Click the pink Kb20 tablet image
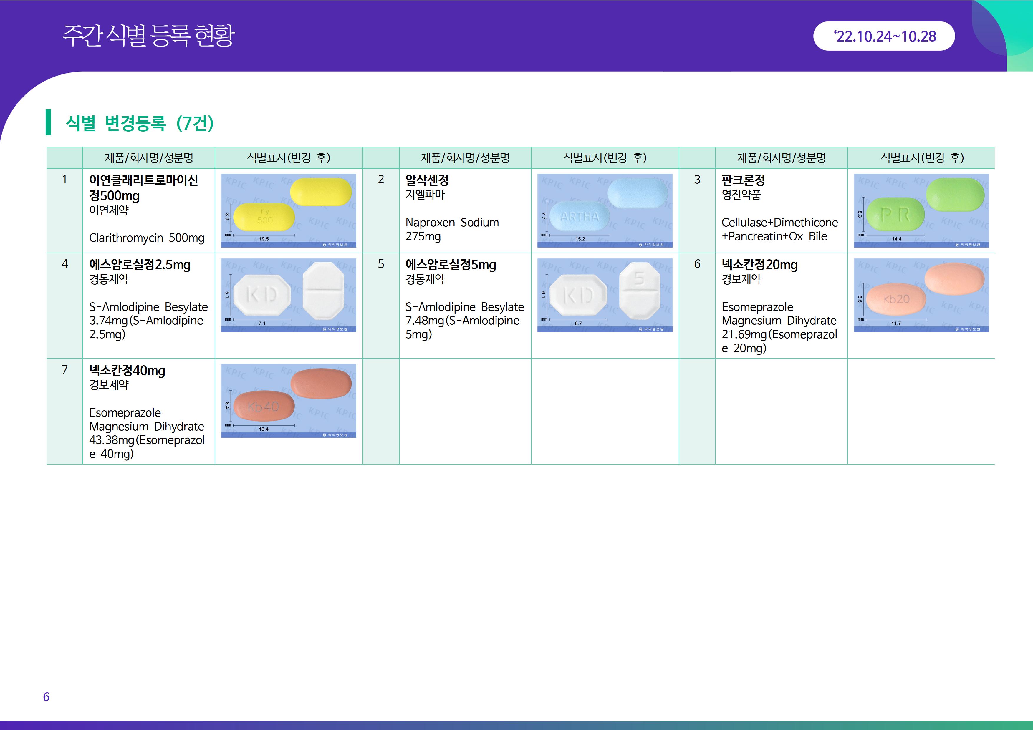1033x730 pixels. point(921,295)
